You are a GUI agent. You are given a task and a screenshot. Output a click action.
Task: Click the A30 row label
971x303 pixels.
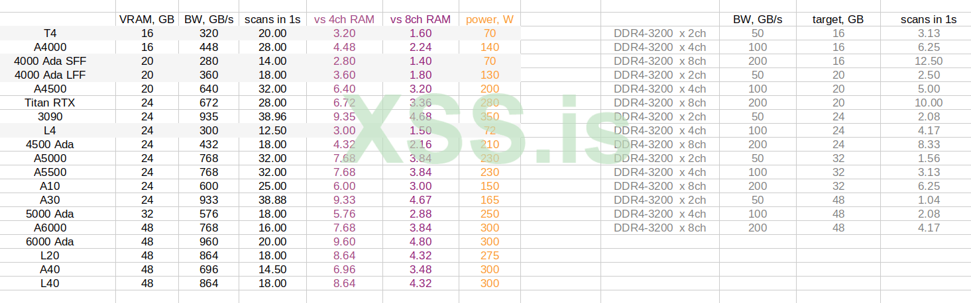pos(50,200)
